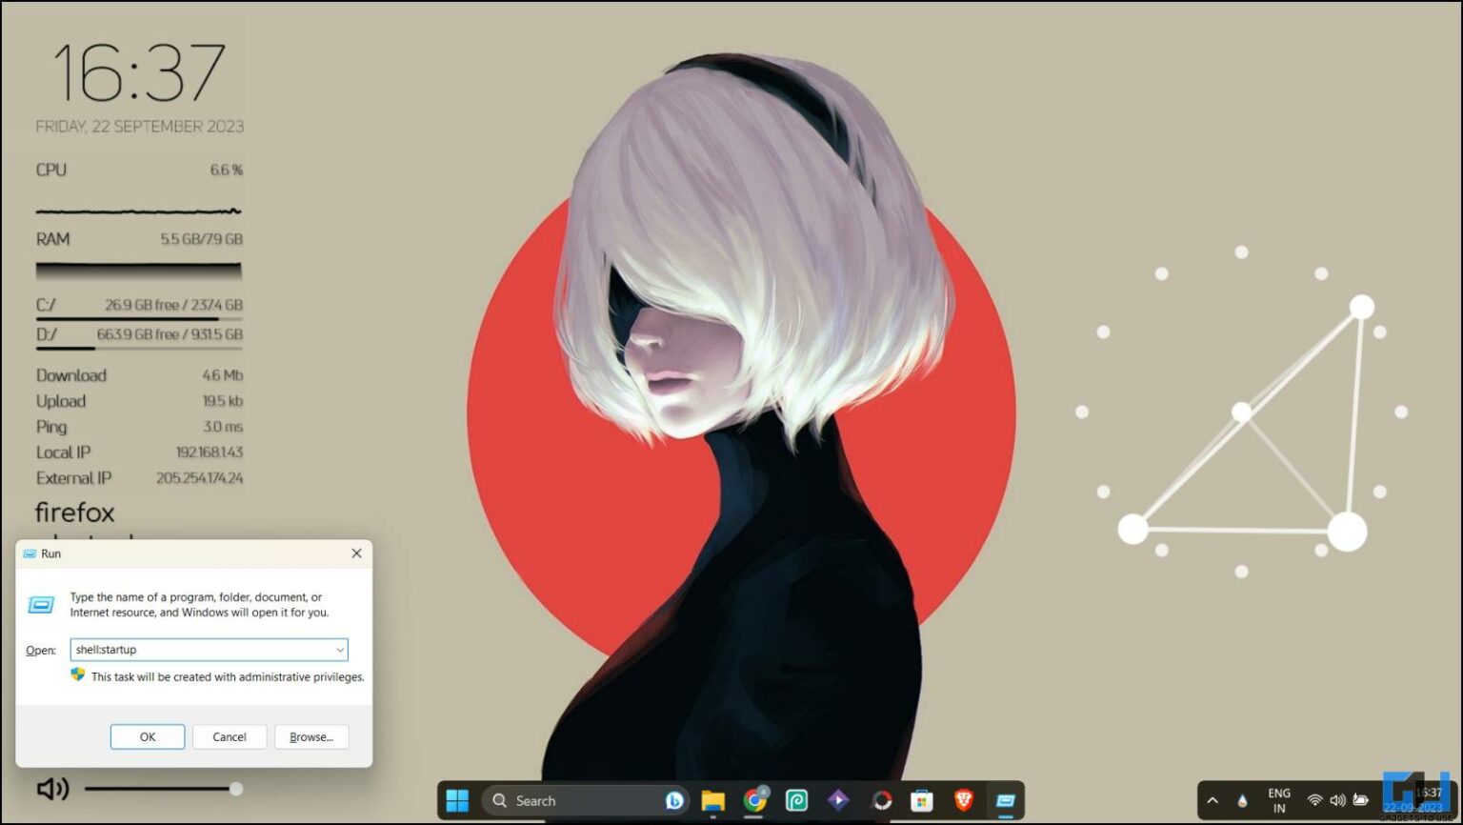Click the firefox shortcut label on the desktop widget
Viewport: 1463px width, 825px height.
(x=74, y=513)
